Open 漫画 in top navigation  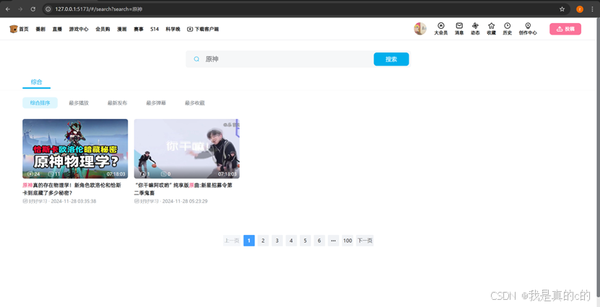click(x=122, y=29)
